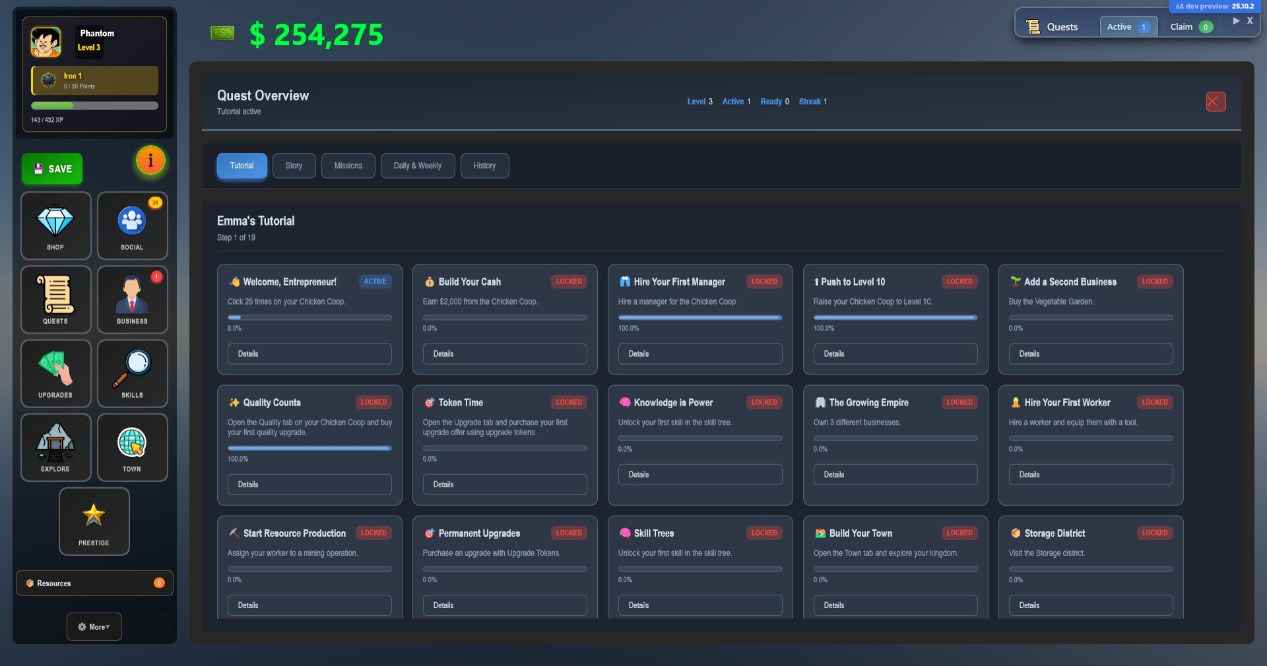
Task: Expand the More dropdown menu
Action: (94, 626)
